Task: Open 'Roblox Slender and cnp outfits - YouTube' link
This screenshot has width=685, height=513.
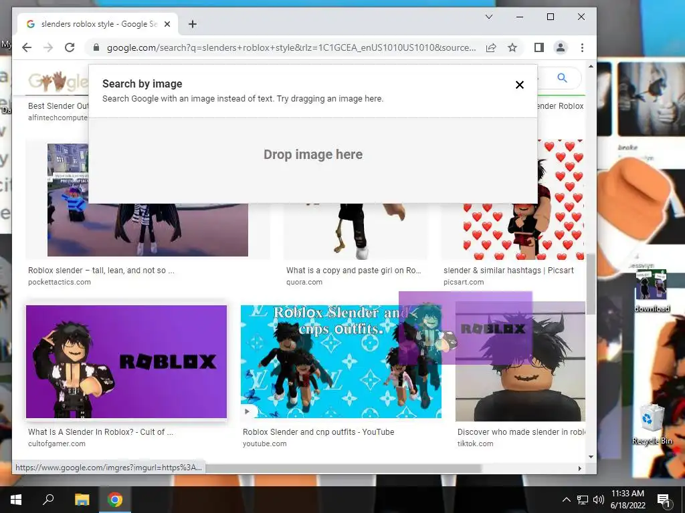Action: pos(318,432)
